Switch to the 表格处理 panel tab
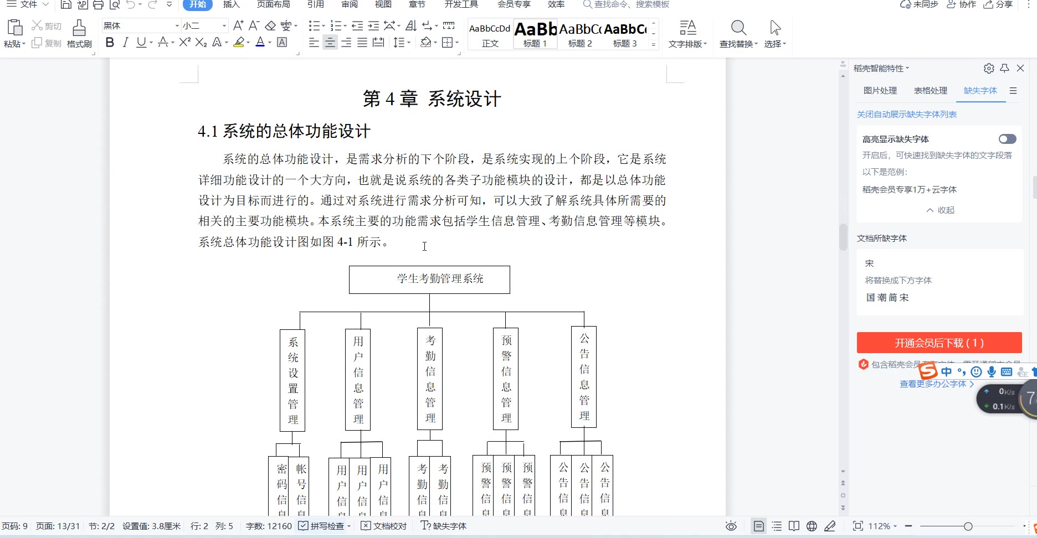Image resolution: width=1037 pixels, height=538 pixels. coord(930,91)
